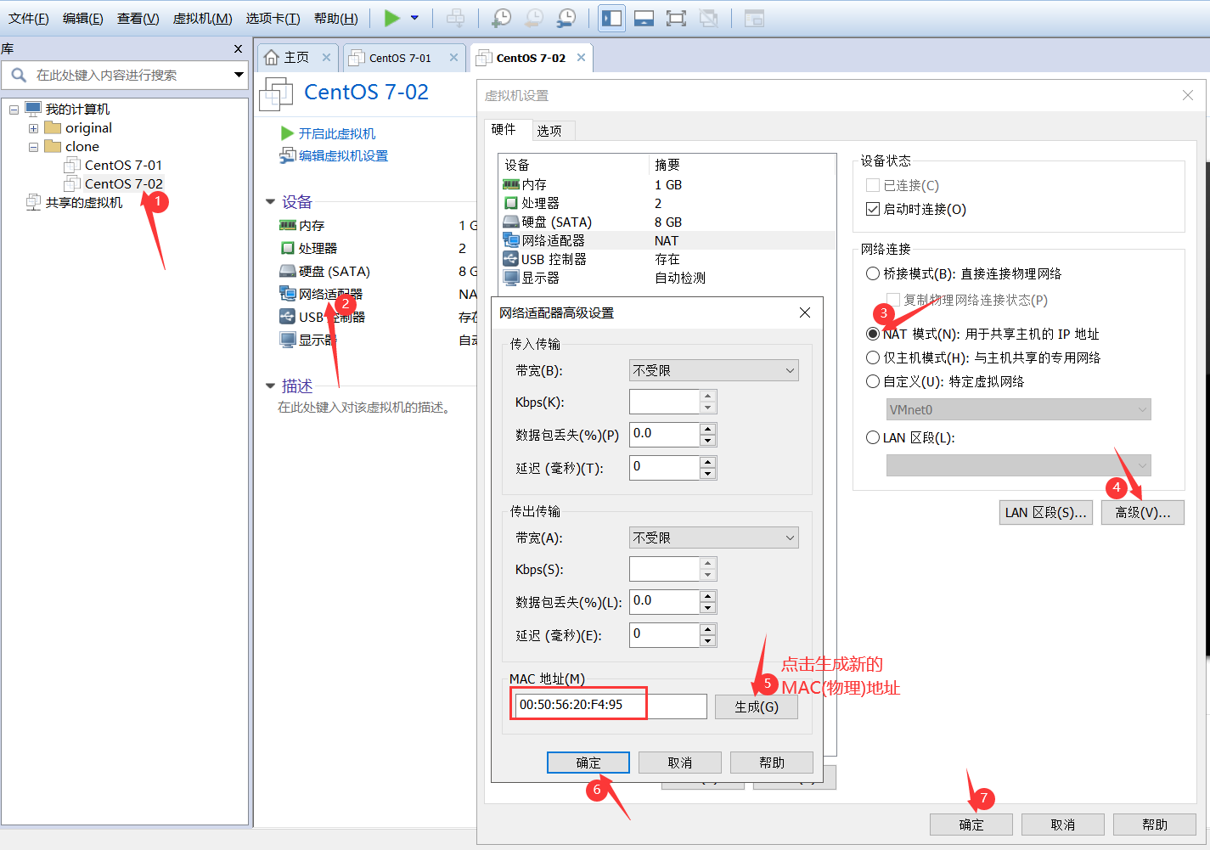The width and height of the screenshot is (1210, 850).
Task: Open the power options dropdown arrow in toolbar
Action: pyautogui.click(x=414, y=18)
